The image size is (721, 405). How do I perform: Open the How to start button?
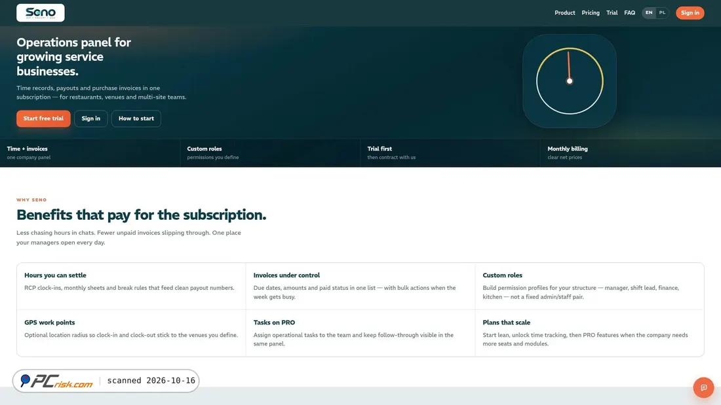coord(136,118)
